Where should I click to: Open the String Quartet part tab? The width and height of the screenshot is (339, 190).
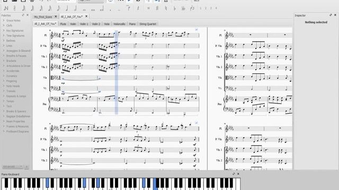pyautogui.click(x=148, y=24)
